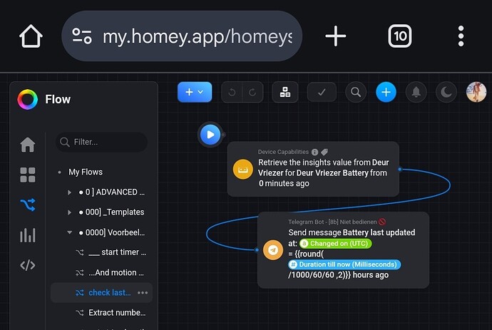Image resolution: width=492 pixels, height=330 pixels.
Task: Start the flow with the play button
Action: [210, 135]
